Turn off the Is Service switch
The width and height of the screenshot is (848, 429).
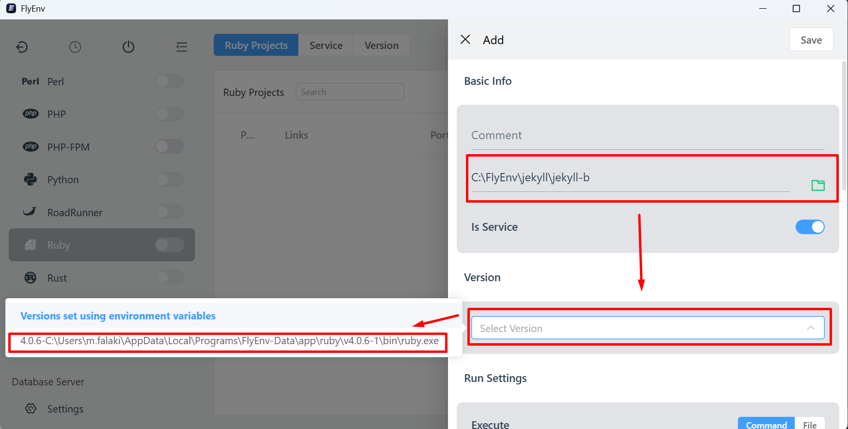click(x=810, y=227)
